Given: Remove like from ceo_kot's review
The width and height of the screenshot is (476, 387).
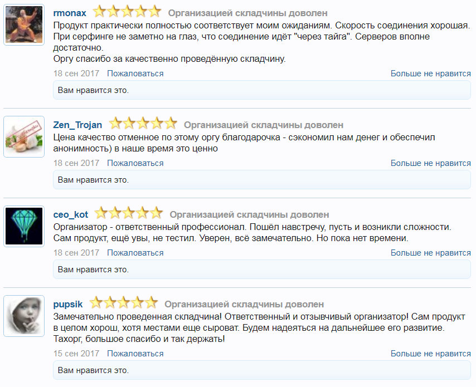Looking at the screenshot, I should 430,253.
